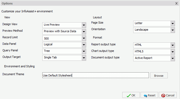Click the Reset button
The height and width of the screenshot is (99, 180).
[149, 95]
